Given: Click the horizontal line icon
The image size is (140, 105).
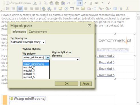Looking at the screenshot, I should 77,9.
